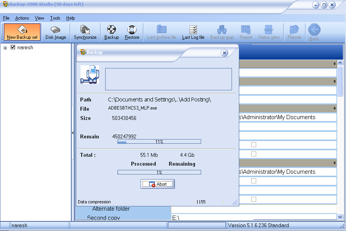Collapse the first grey section header
This screenshot has height=231, width=346.
click(x=334, y=64)
